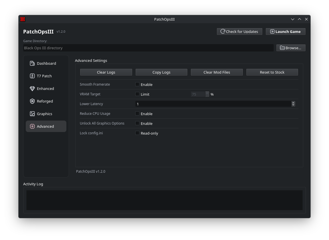The width and height of the screenshot is (329, 240).
Task: Click inside the Activity Log text area
Action: 165,200
